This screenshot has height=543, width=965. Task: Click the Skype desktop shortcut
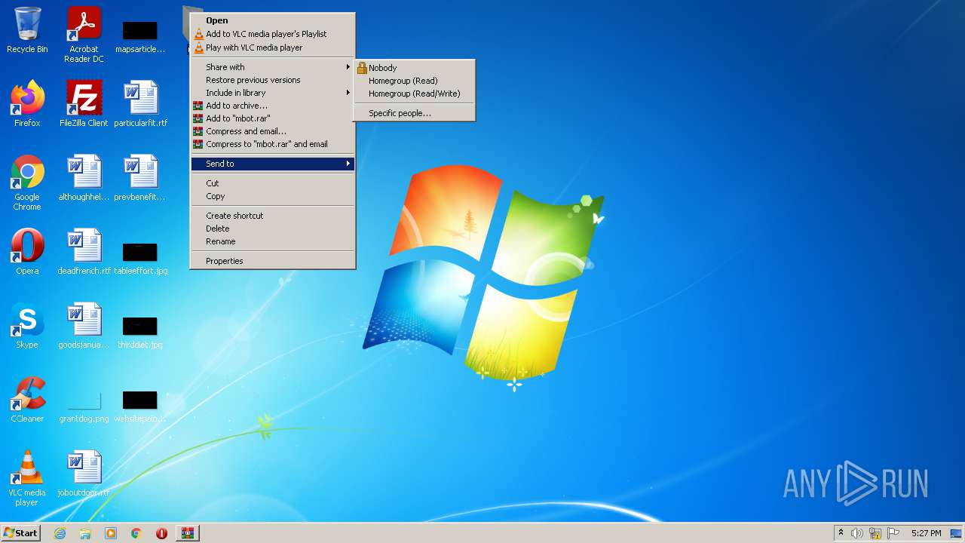coord(27,326)
